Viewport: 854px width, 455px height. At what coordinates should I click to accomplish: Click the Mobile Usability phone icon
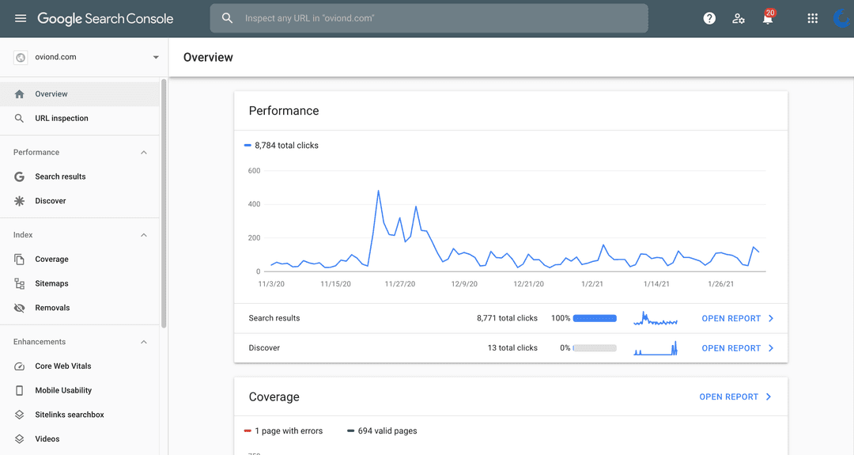click(x=19, y=391)
